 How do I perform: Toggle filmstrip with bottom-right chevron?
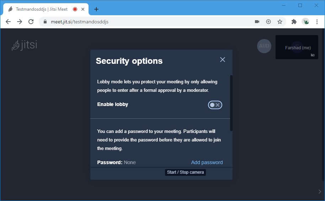click(320, 191)
